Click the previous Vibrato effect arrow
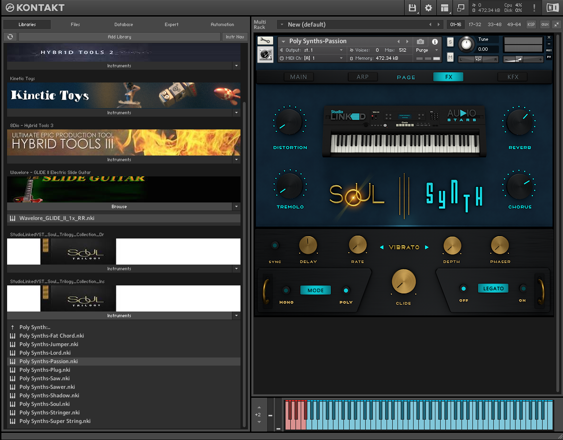 (x=382, y=247)
